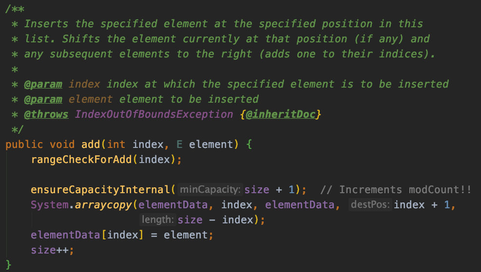Click the @throws javadoc tag

(46, 114)
